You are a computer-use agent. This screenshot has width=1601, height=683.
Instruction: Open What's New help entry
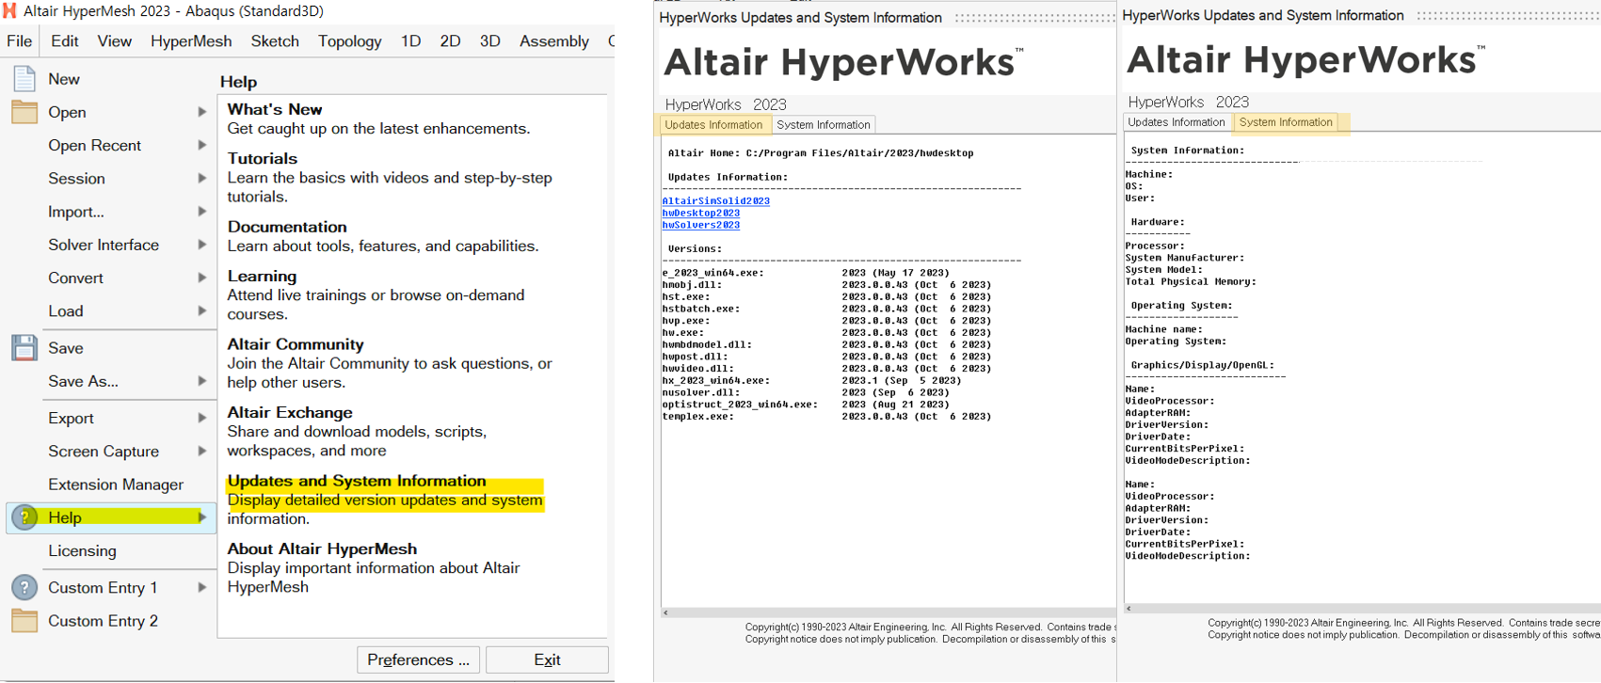(378, 119)
